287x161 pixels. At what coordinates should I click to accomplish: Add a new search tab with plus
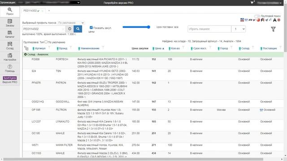coord(49,11)
